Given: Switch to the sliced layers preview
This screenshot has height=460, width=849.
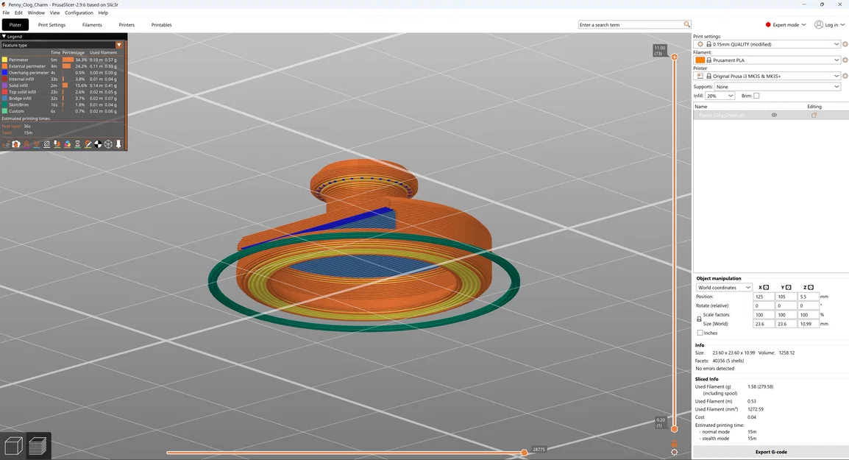Looking at the screenshot, I should [38, 446].
